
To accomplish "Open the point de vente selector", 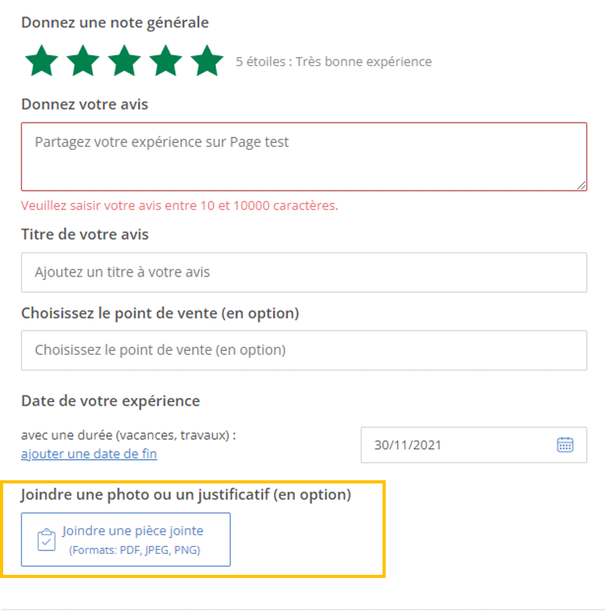I will click(304, 350).
